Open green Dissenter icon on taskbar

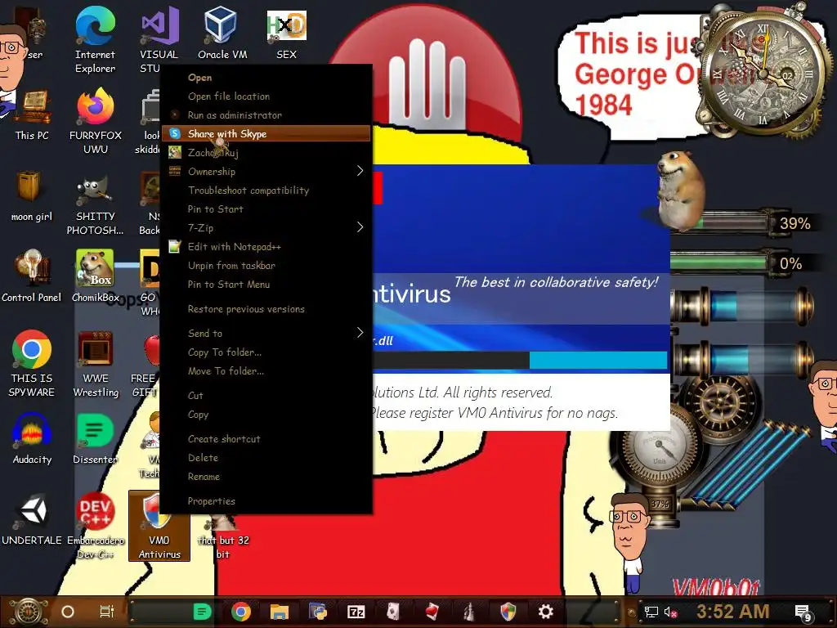tap(202, 612)
